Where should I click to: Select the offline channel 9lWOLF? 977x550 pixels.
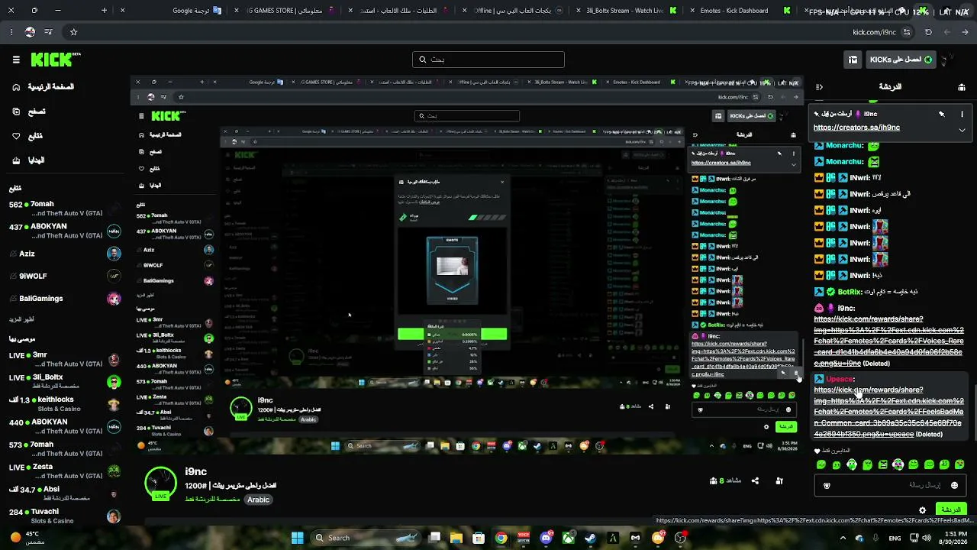65,276
